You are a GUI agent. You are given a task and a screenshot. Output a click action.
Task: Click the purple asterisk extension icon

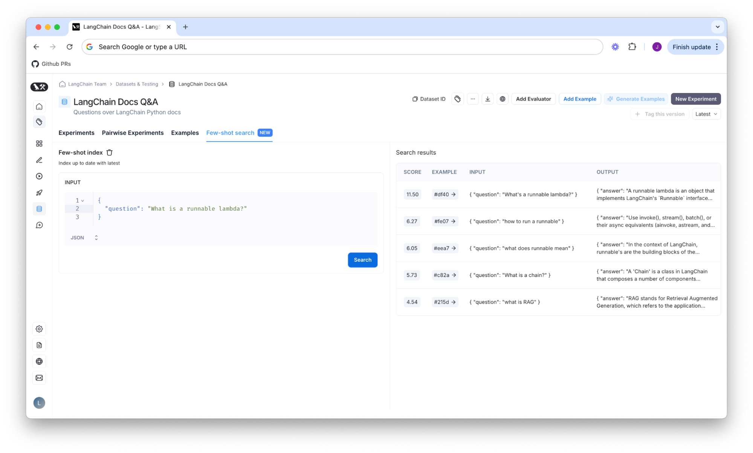pyautogui.click(x=615, y=47)
